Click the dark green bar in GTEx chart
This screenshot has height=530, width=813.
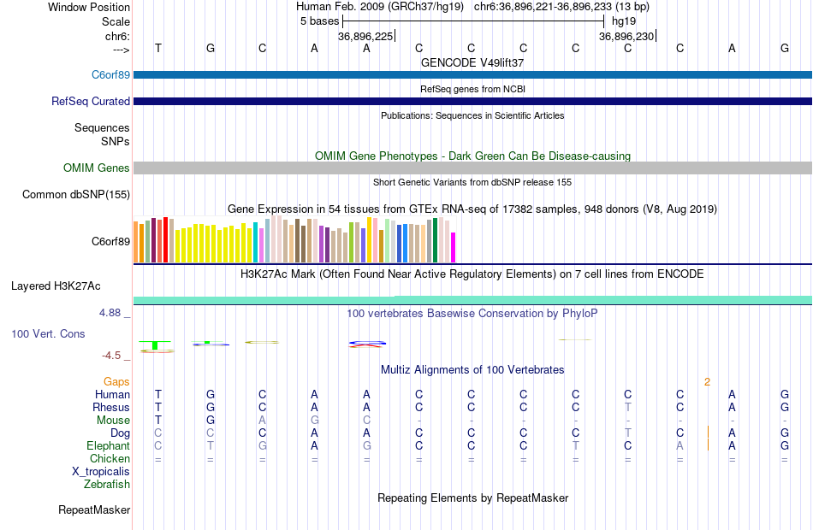(435, 240)
